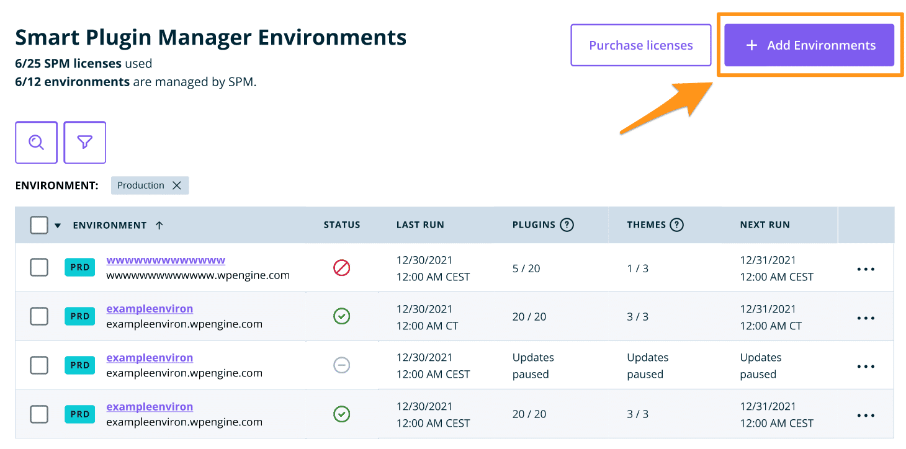Click the red blocked status icon for wwwwwwwwwwwwwww
This screenshot has height=449, width=906.
[342, 268]
